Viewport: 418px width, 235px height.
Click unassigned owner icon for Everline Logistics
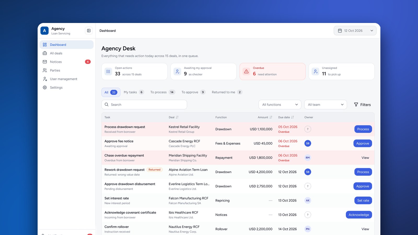[x=308, y=186]
